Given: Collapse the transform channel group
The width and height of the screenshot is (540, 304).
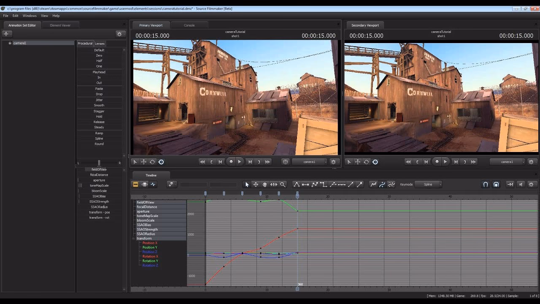Looking at the screenshot, I should click(134, 239).
